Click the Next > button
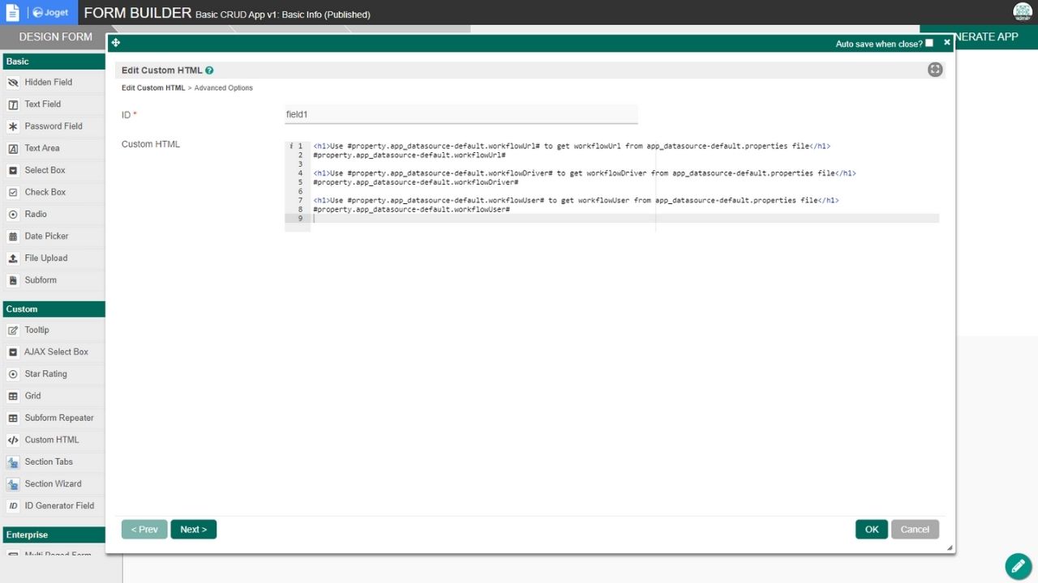1038x583 pixels. point(193,530)
